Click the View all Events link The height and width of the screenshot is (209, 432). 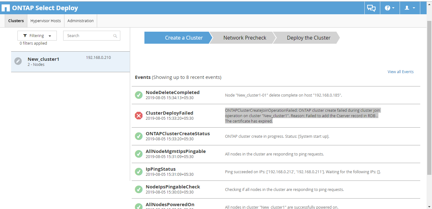click(x=400, y=72)
